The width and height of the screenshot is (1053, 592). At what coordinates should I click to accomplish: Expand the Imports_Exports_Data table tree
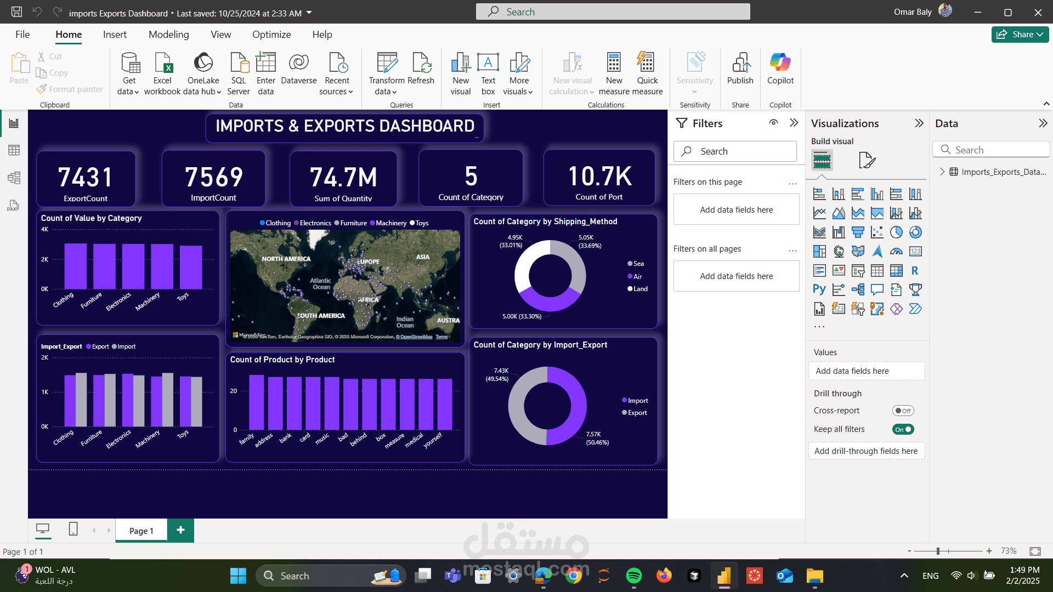(942, 172)
